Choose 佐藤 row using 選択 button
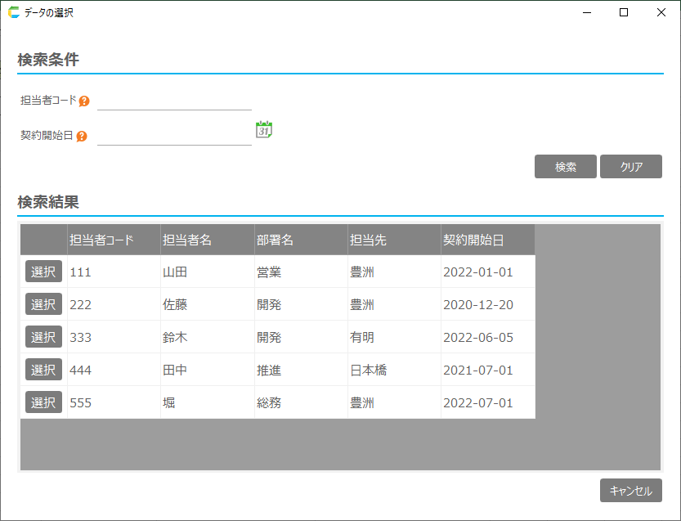 pyautogui.click(x=43, y=304)
